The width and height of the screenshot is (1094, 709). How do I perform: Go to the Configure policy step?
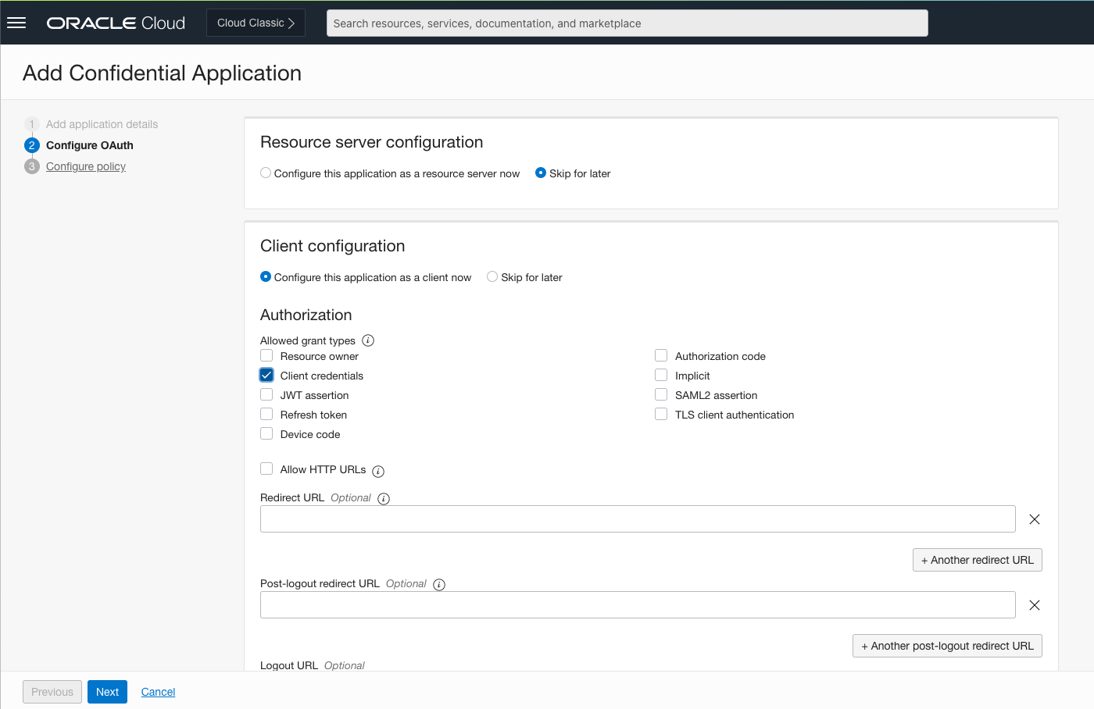click(x=85, y=166)
